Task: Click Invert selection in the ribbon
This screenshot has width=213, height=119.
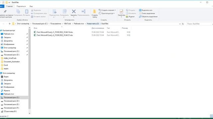Action: click(148, 17)
